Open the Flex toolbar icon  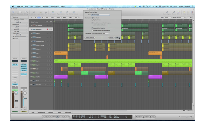(x=46, y=13)
